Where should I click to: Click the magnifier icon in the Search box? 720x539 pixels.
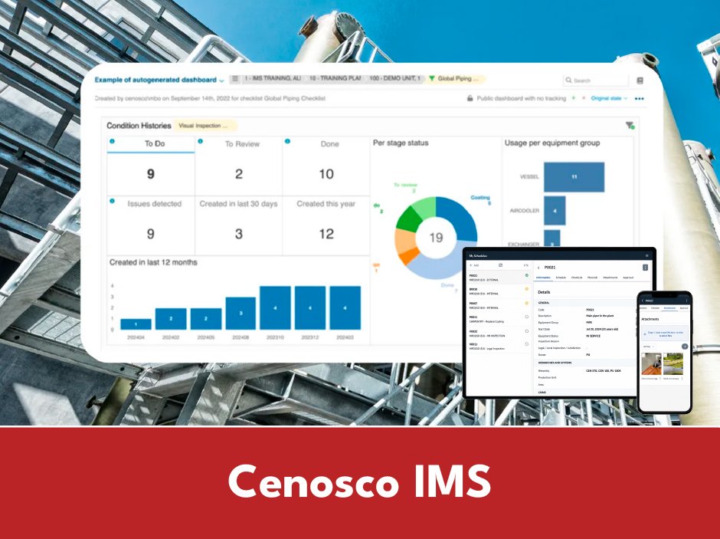pyautogui.click(x=569, y=81)
